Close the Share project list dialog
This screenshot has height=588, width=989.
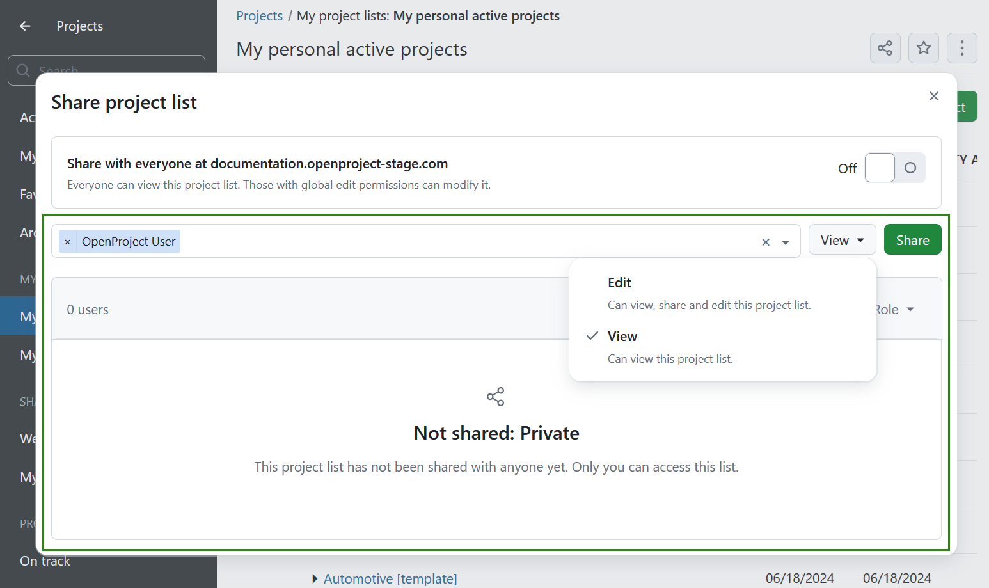point(933,96)
